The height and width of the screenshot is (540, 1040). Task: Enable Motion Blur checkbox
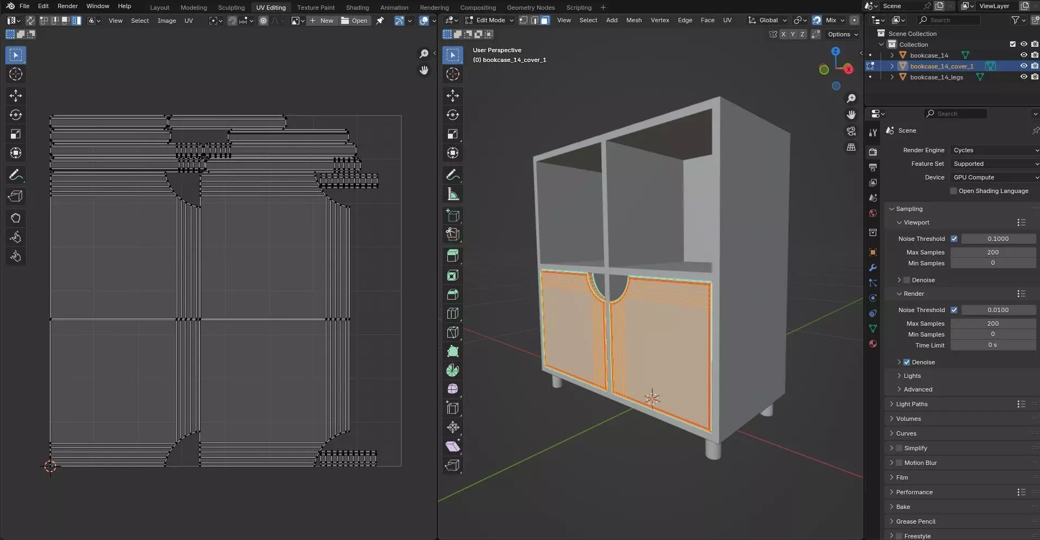click(899, 463)
